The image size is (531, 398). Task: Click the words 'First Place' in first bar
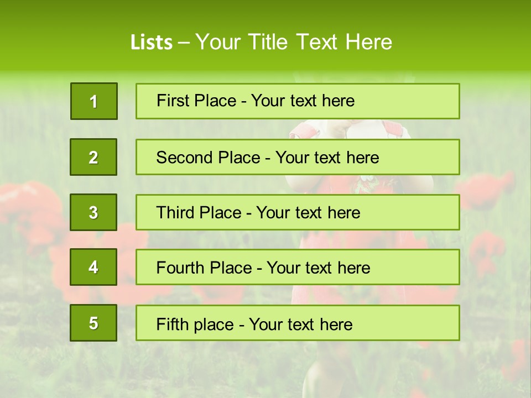click(x=196, y=101)
